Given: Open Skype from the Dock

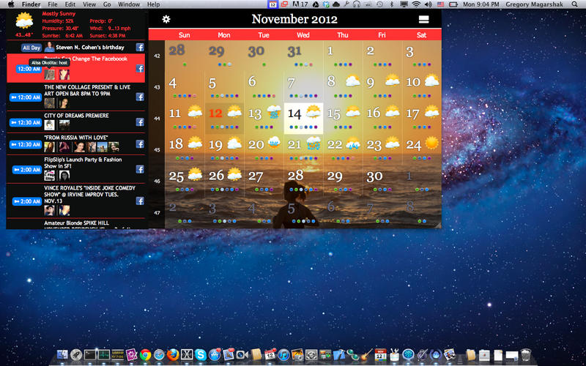Looking at the screenshot, I should pyautogui.click(x=201, y=355).
